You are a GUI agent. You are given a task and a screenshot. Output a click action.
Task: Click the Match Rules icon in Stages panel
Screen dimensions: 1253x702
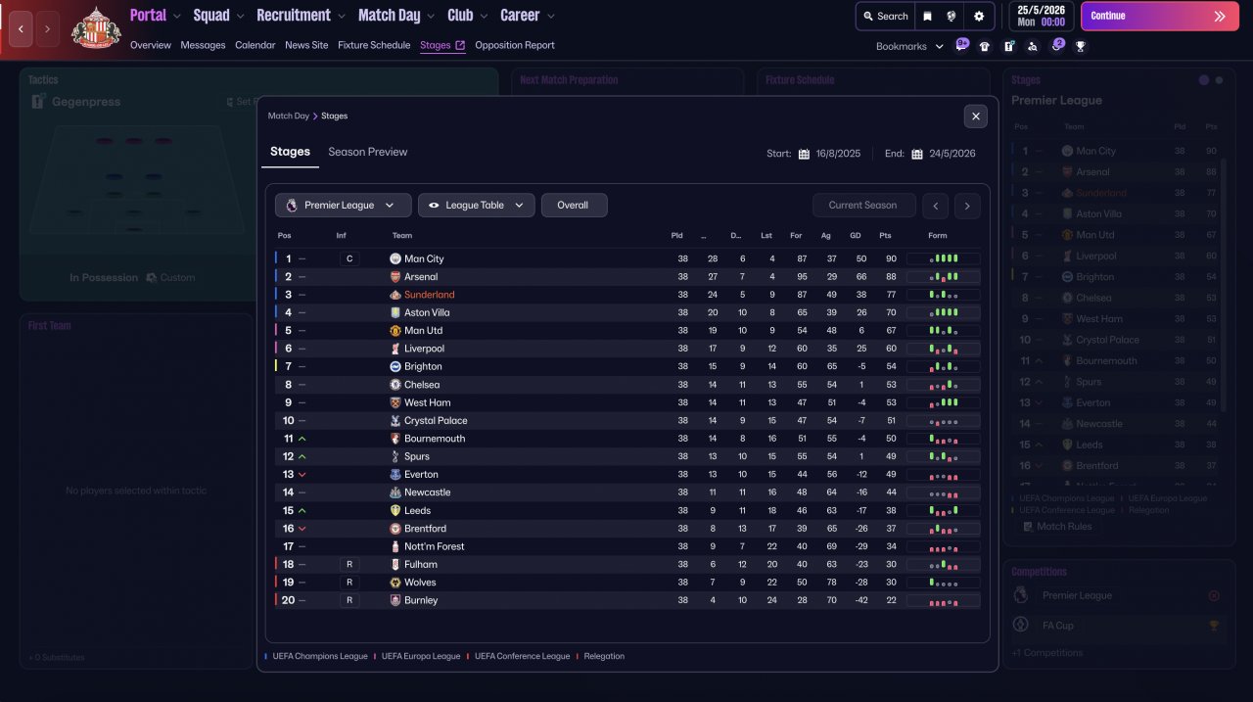1027,527
